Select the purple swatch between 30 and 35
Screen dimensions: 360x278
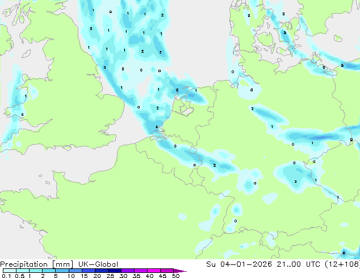[128, 271]
